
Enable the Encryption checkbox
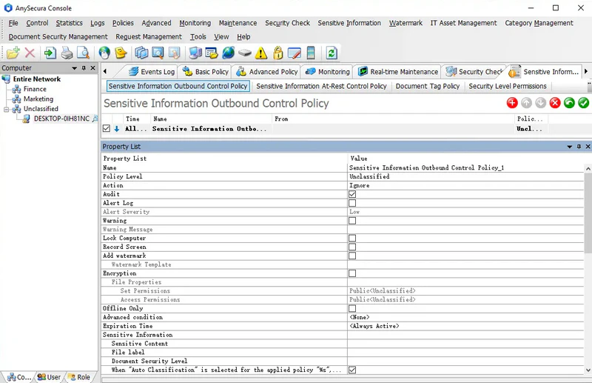click(352, 273)
